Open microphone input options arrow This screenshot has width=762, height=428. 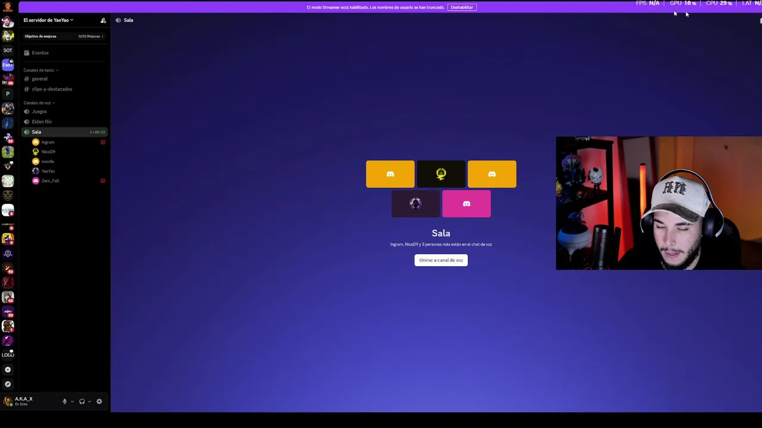point(72,401)
